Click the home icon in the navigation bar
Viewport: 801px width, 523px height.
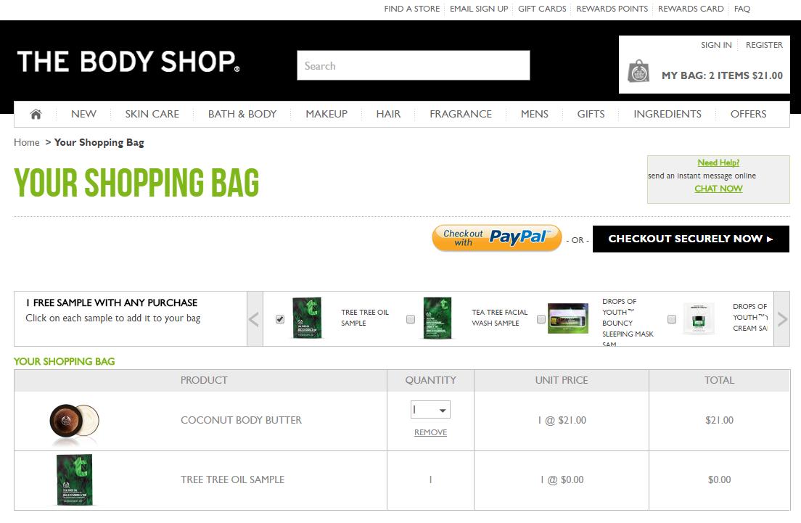pyautogui.click(x=34, y=114)
